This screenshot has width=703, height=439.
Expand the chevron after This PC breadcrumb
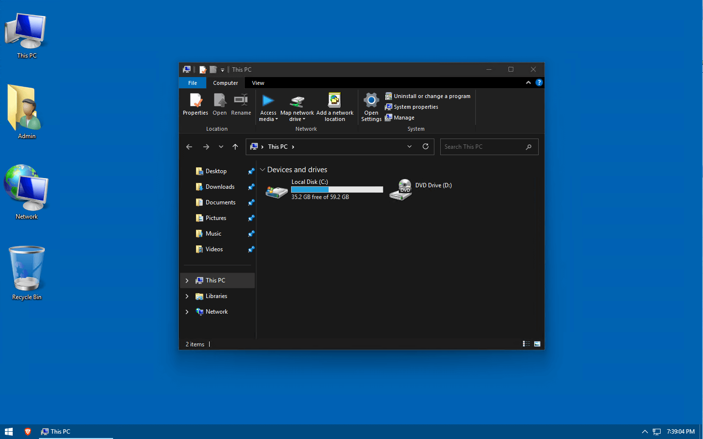click(x=293, y=147)
